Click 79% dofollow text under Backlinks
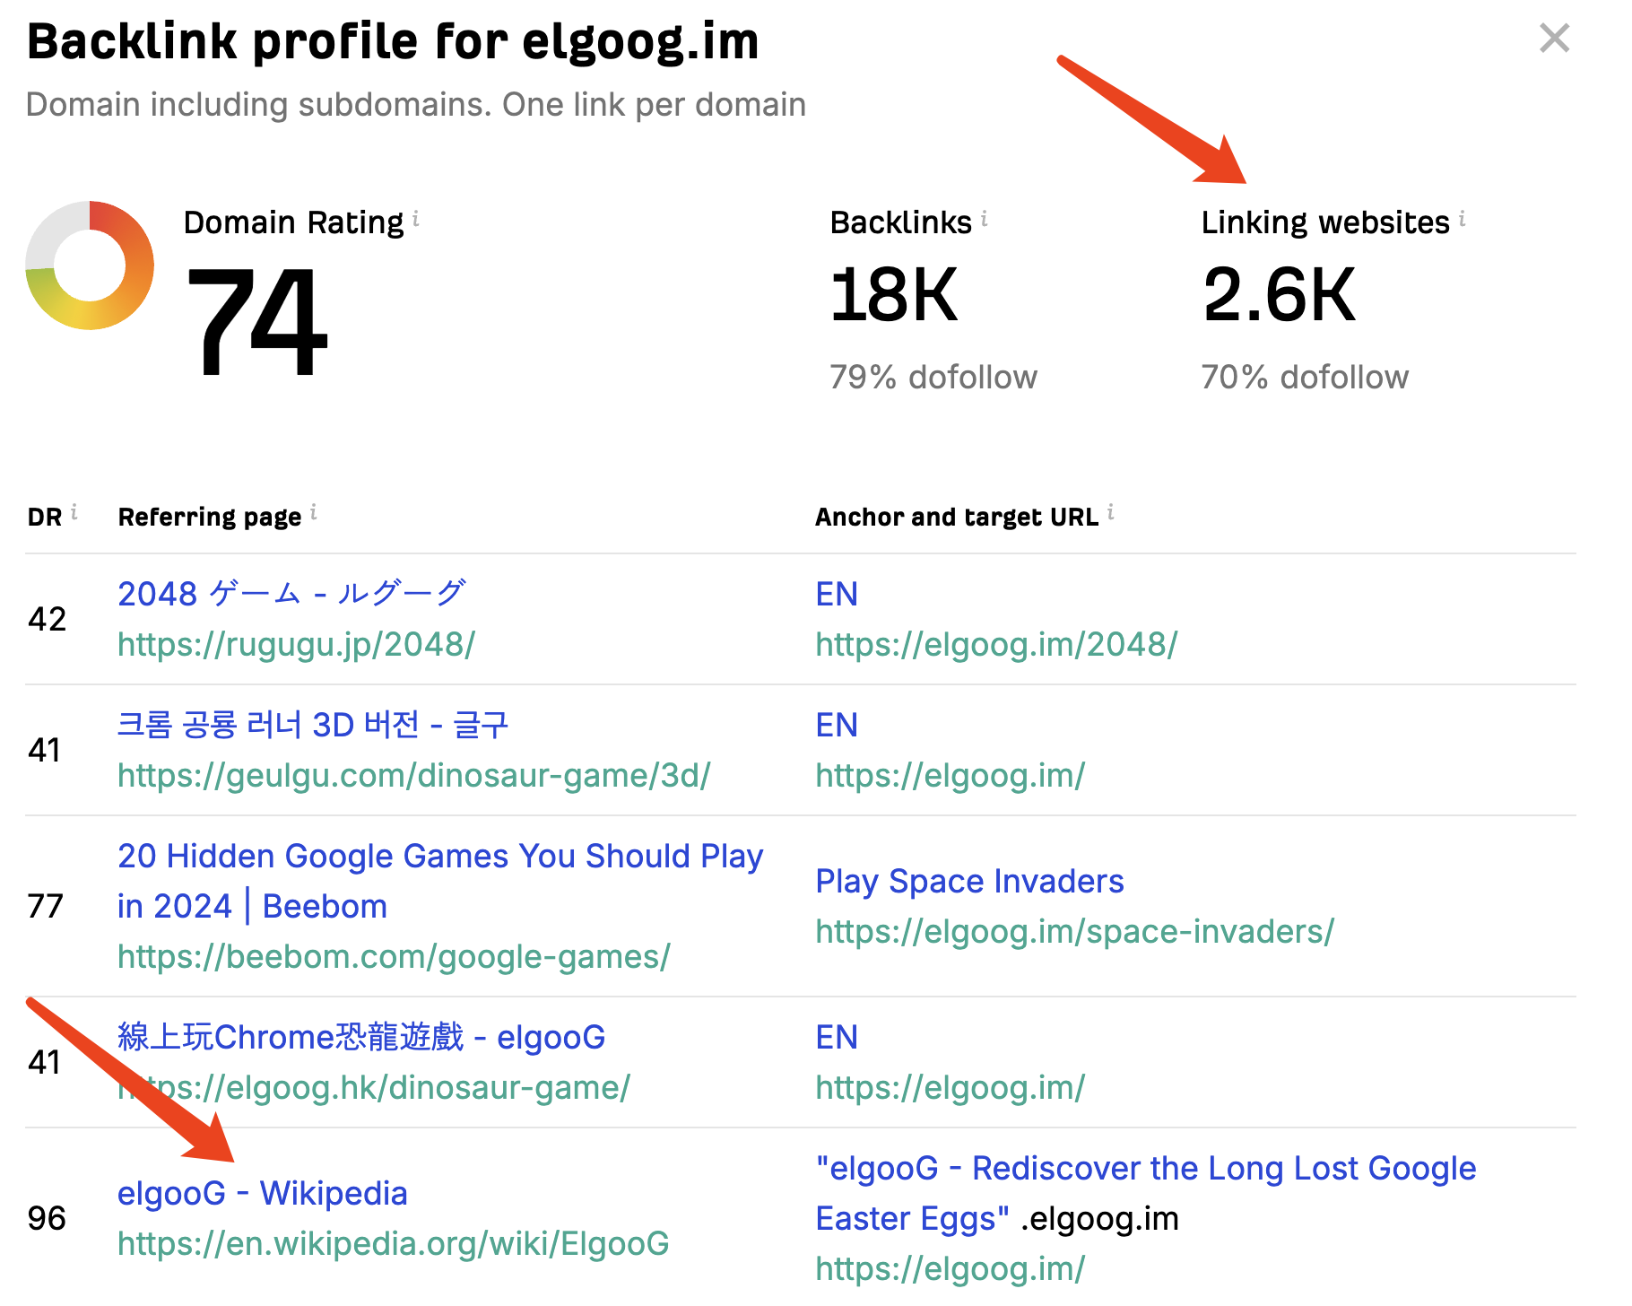 [933, 377]
